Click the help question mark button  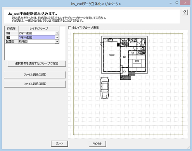185,12
